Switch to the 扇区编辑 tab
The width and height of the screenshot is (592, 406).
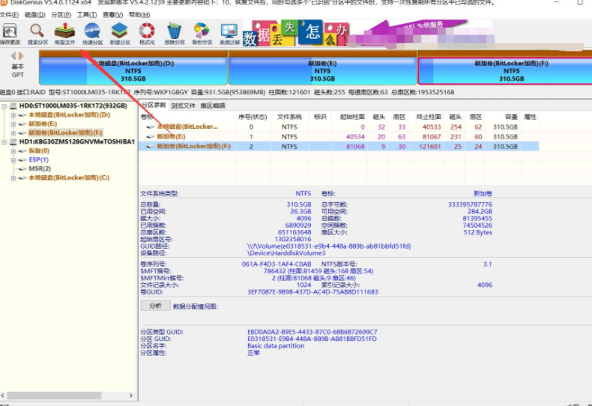[x=212, y=106]
